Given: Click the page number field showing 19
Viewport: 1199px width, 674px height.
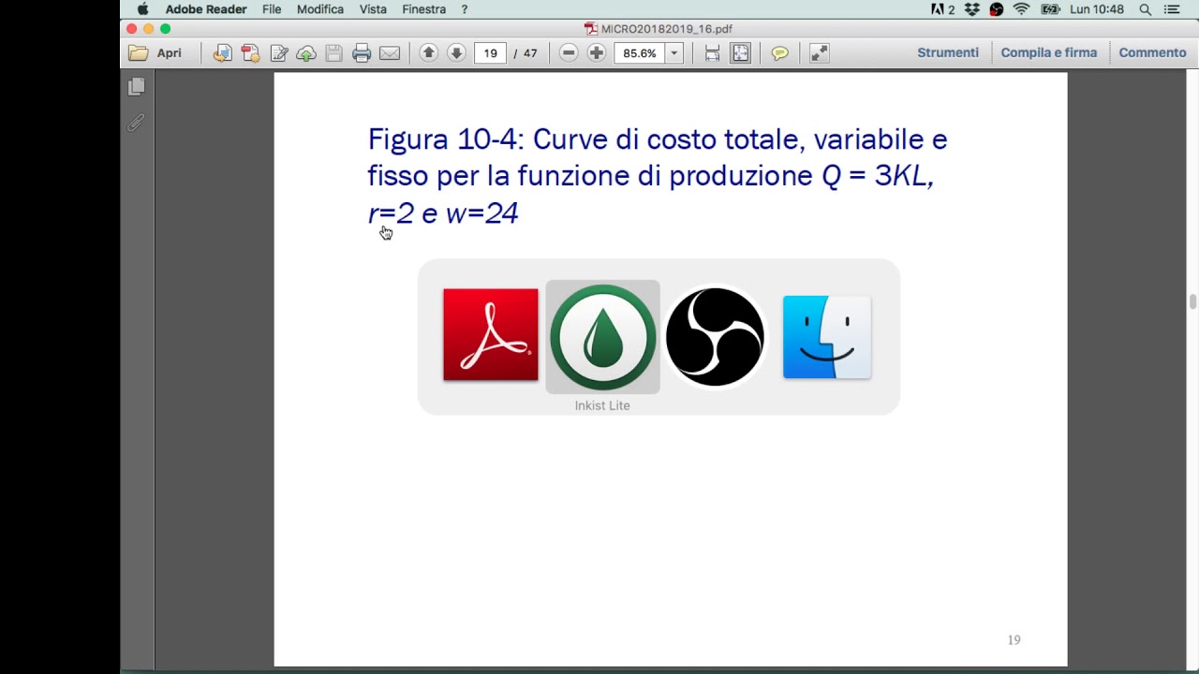Looking at the screenshot, I should point(490,53).
